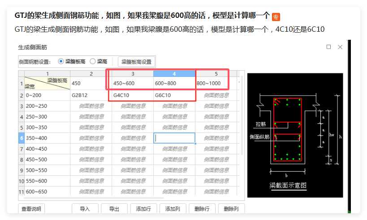The image size is (367, 220).
Task: Select row header 6
Action: (22, 138)
